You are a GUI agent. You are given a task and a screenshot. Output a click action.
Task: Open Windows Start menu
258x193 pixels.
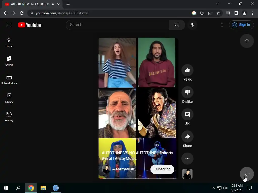(6, 188)
